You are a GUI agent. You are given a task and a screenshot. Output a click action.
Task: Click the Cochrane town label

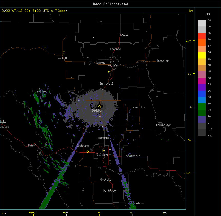coord(83,146)
